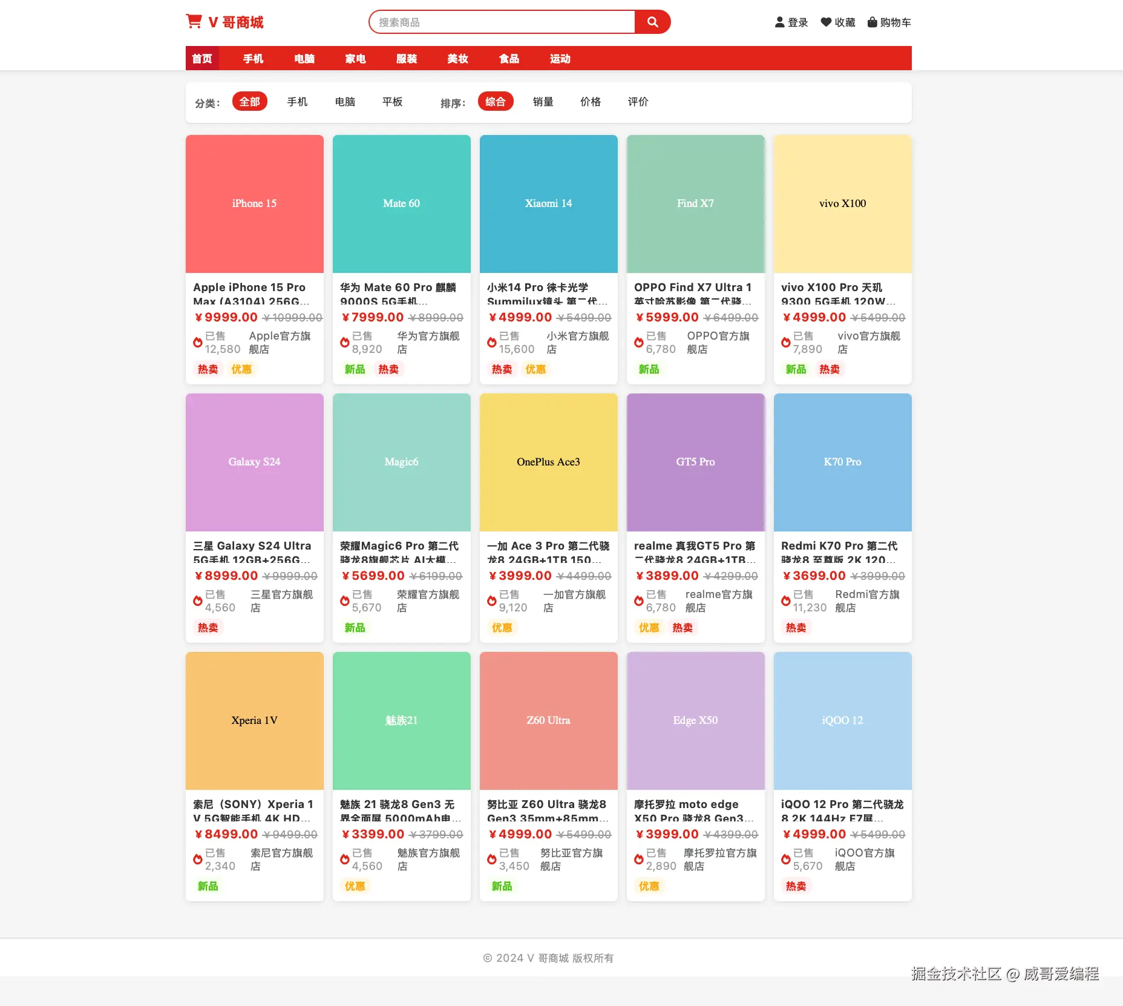Click the user login icon

point(780,22)
